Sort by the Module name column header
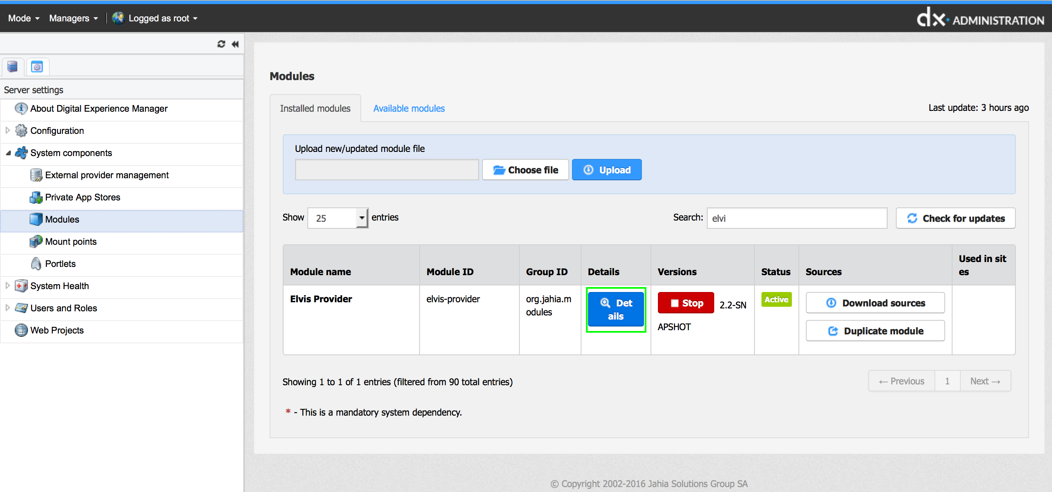 point(351,265)
